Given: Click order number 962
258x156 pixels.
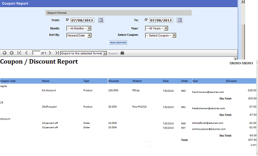Looking at the screenshot, I should point(183,107).
